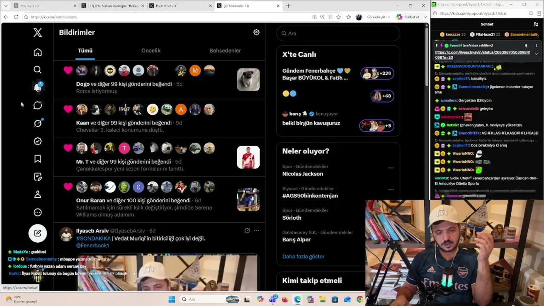The image size is (544, 306).
Task: Open more options for #AGS50binkontenjan trend
Action: pos(391,190)
